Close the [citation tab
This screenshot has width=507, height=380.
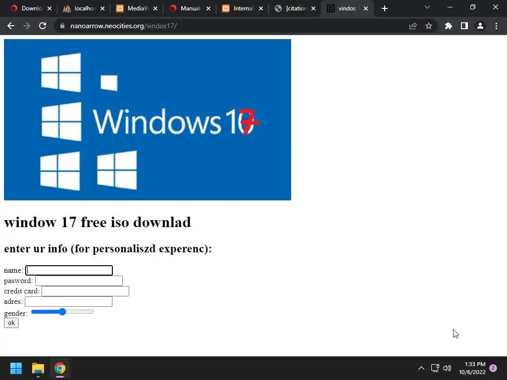tap(313, 8)
